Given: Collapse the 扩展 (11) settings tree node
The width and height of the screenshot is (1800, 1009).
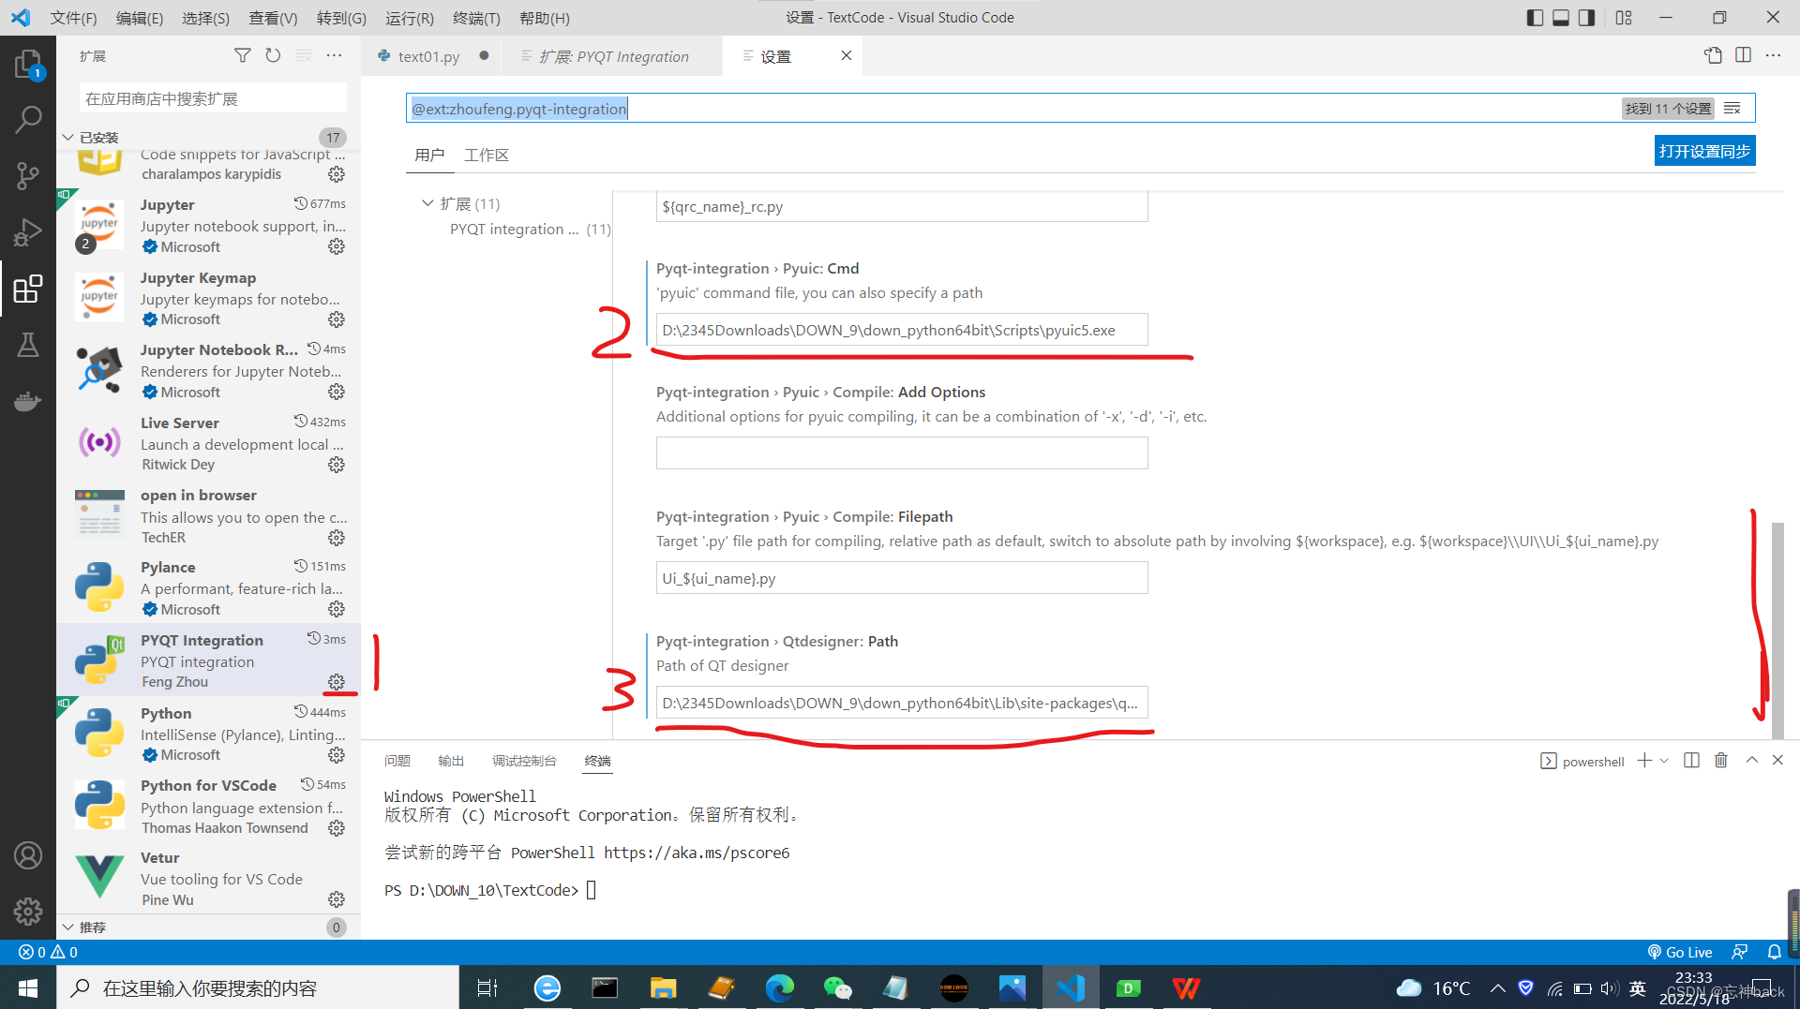Looking at the screenshot, I should click(x=427, y=203).
